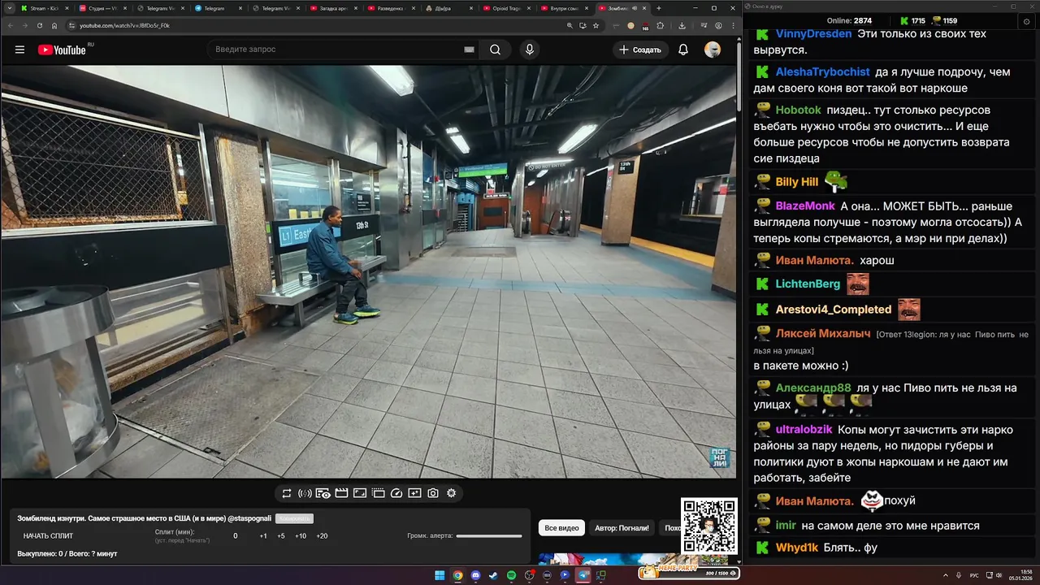Open enhancer settings gear icon
The width and height of the screenshot is (1040, 585).
coord(452,493)
